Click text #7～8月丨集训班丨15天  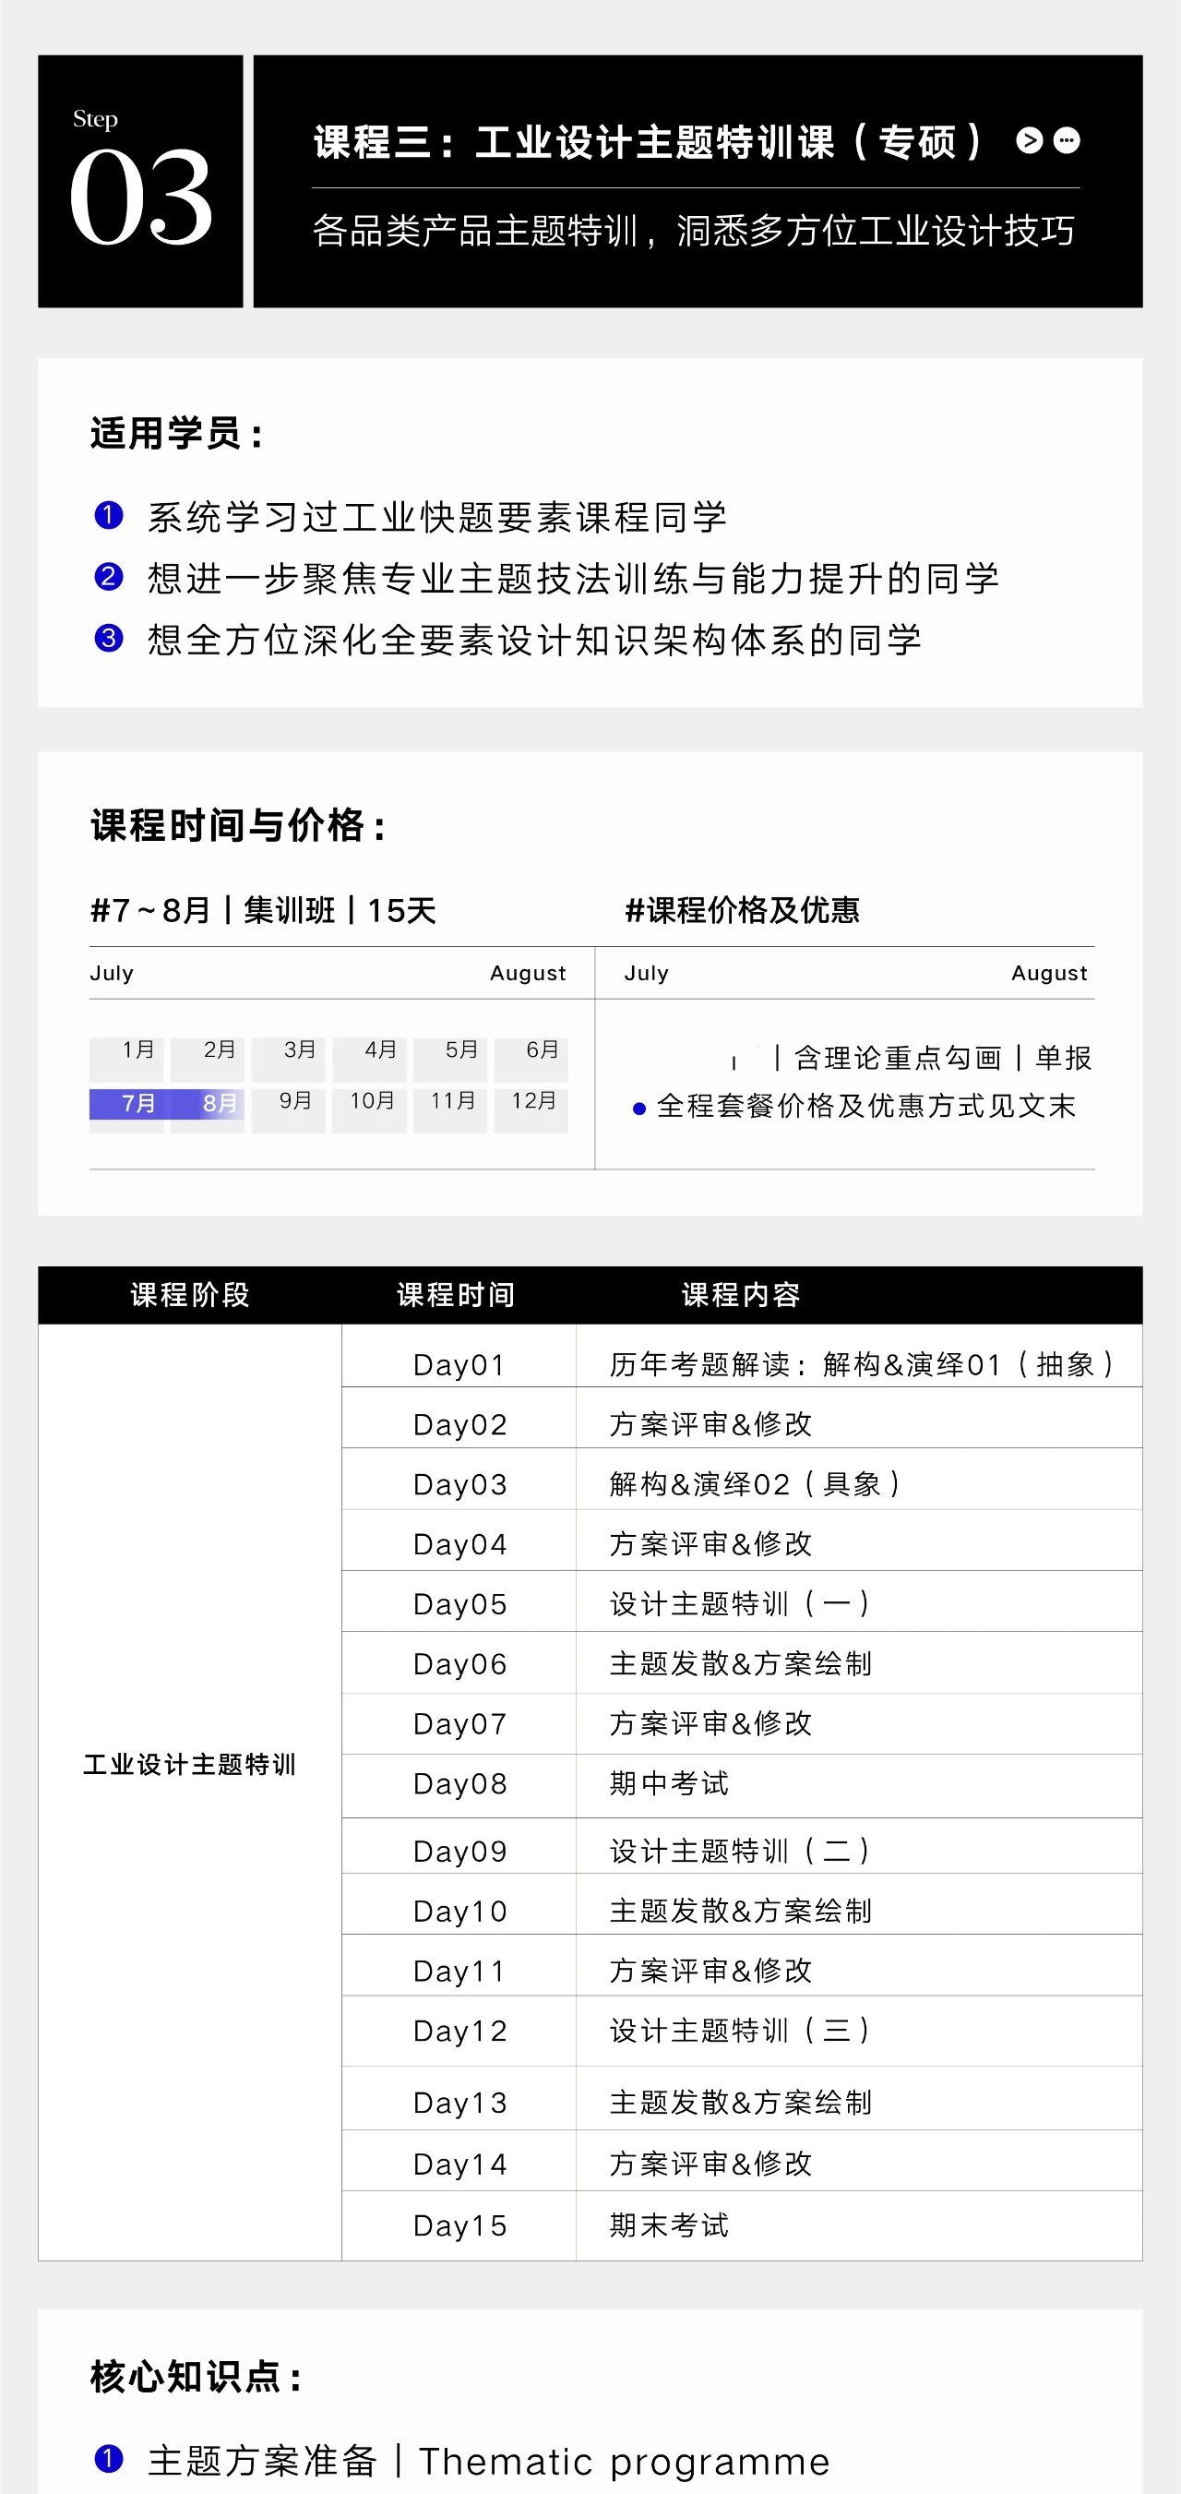tap(263, 910)
